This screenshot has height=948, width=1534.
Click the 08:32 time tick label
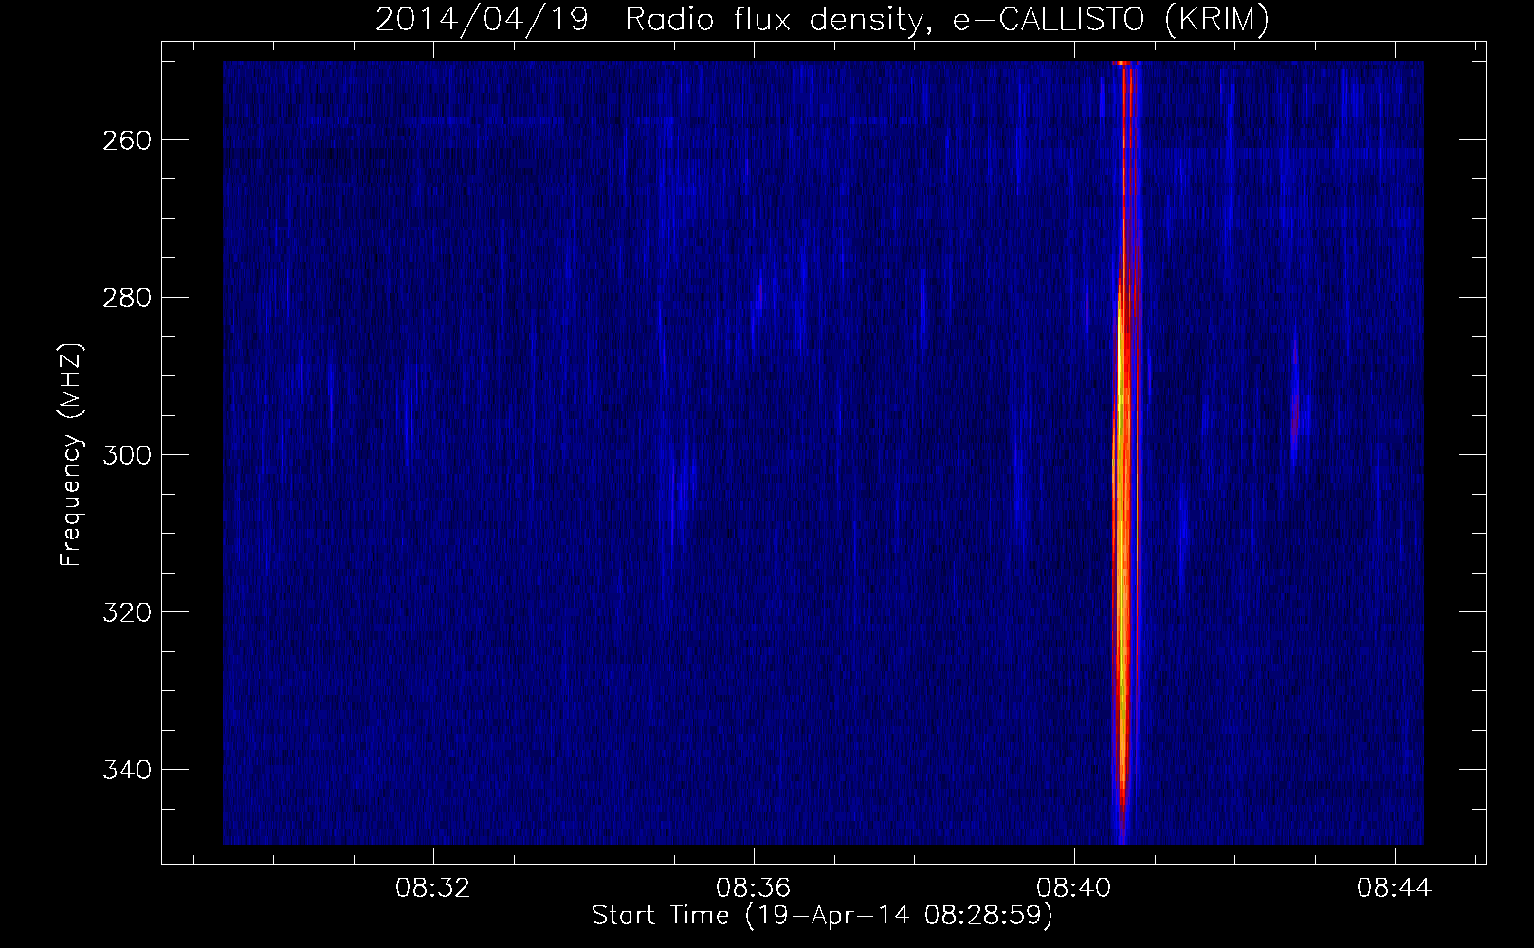click(433, 888)
